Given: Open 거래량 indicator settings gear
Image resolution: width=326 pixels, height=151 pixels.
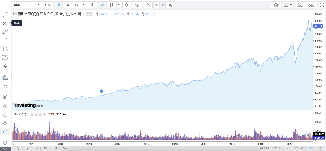Looking at the screenshot, I should coord(36,114).
